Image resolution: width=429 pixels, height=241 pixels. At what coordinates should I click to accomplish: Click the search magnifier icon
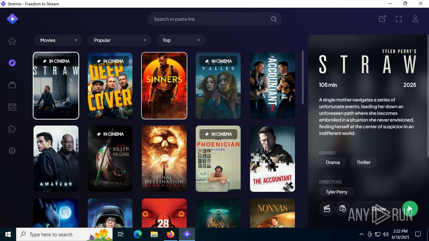[x=274, y=19]
